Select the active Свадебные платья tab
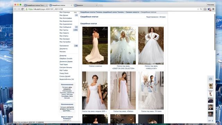 tap(61, 5)
